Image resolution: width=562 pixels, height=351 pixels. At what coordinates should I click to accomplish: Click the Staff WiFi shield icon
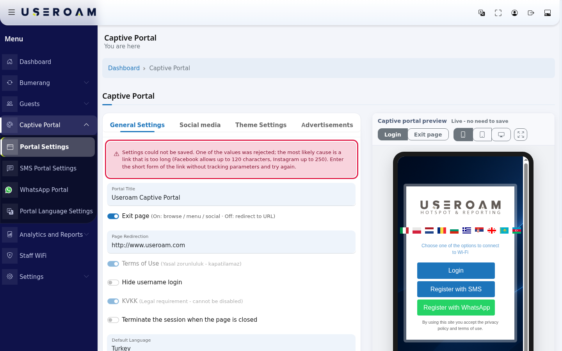point(10,255)
